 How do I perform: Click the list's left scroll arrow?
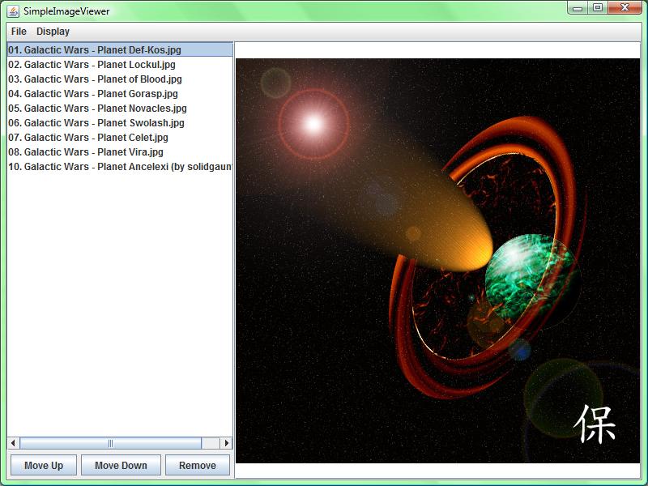(13, 443)
